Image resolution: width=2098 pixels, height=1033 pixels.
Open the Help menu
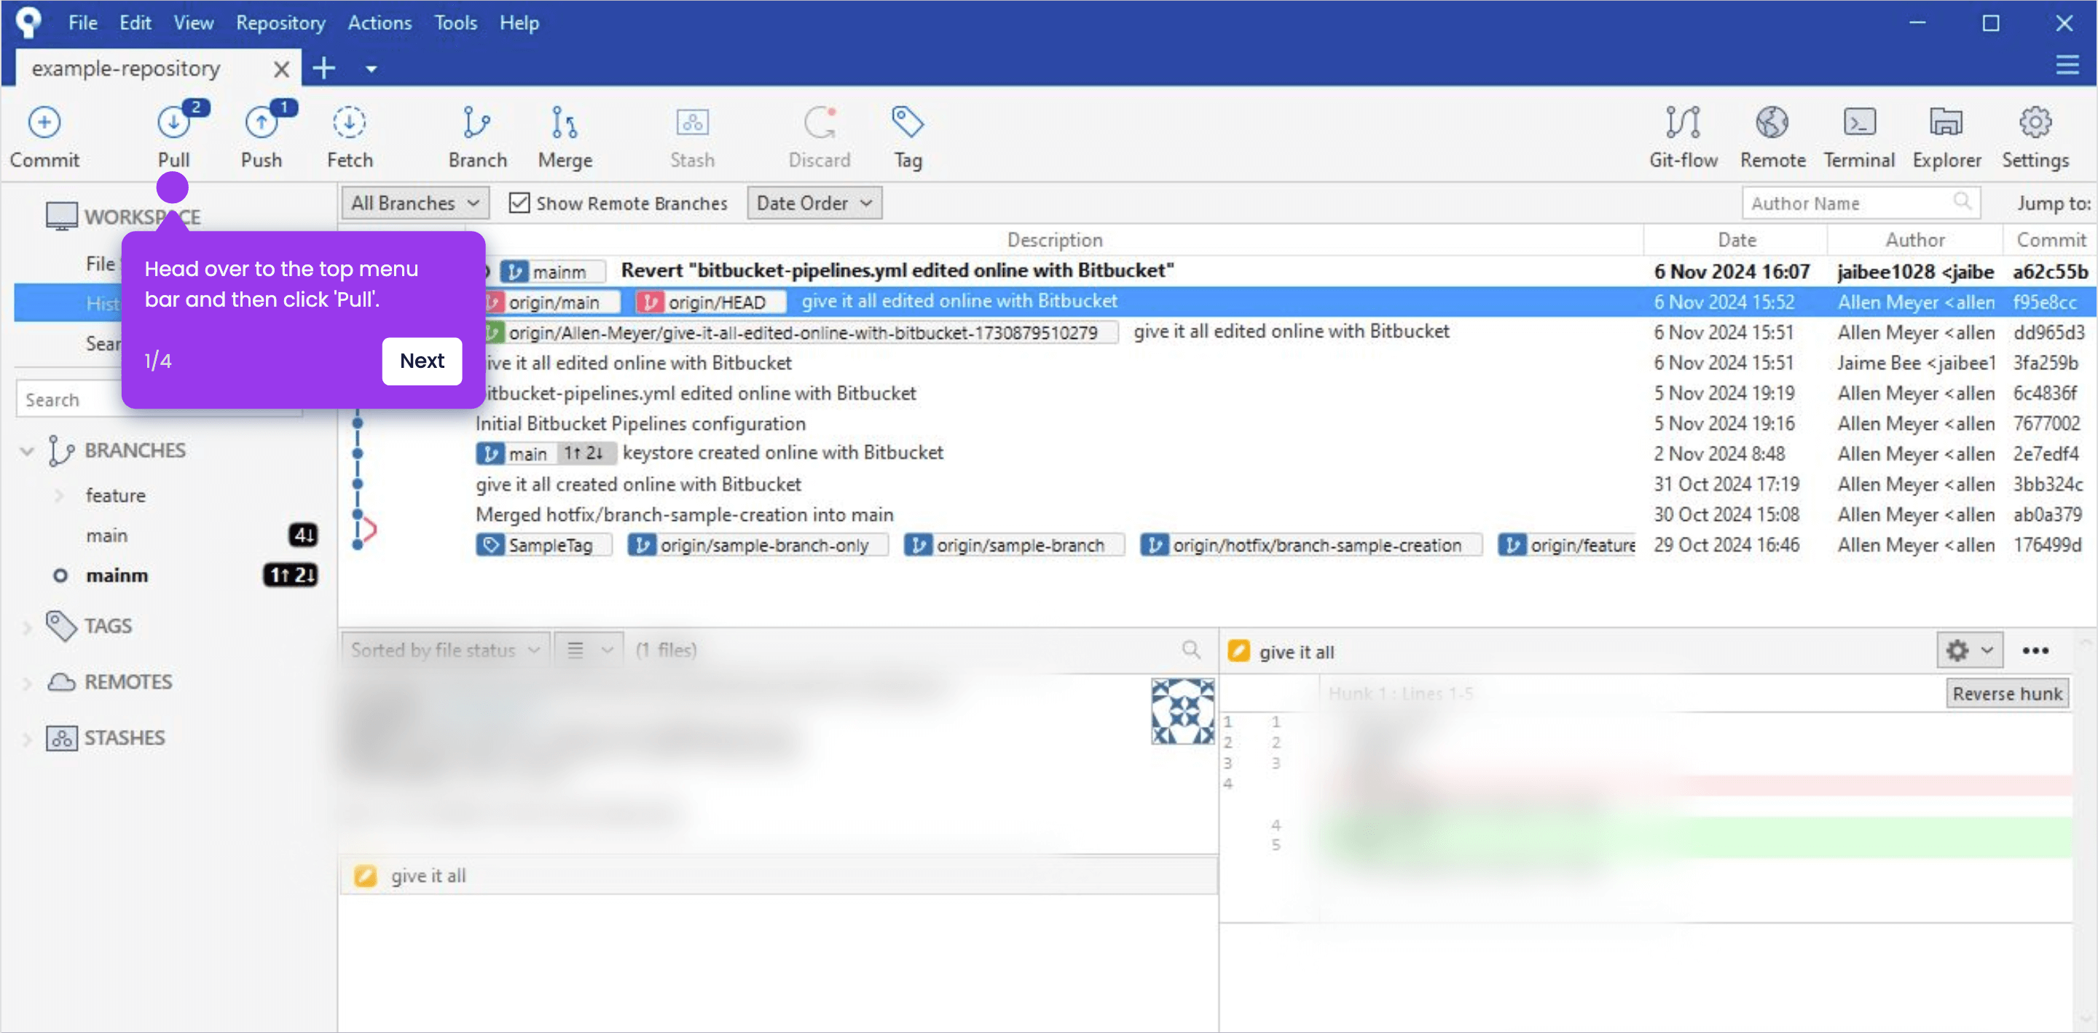pyautogui.click(x=519, y=23)
